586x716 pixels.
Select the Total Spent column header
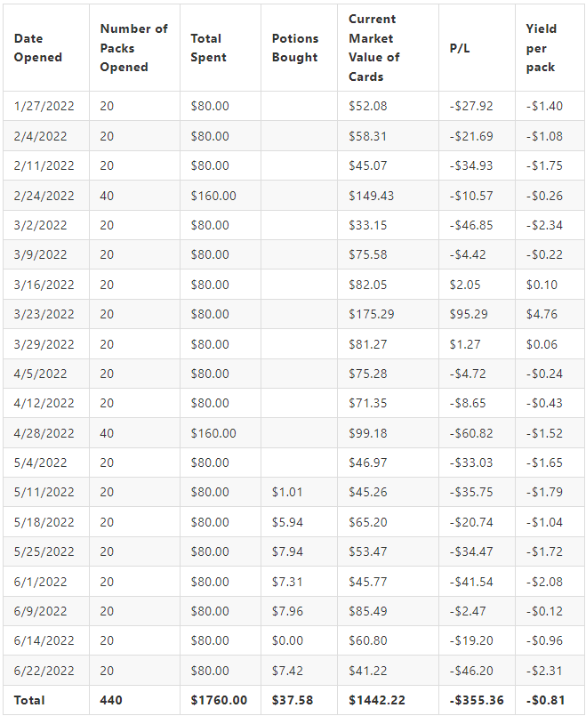click(220, 48)
